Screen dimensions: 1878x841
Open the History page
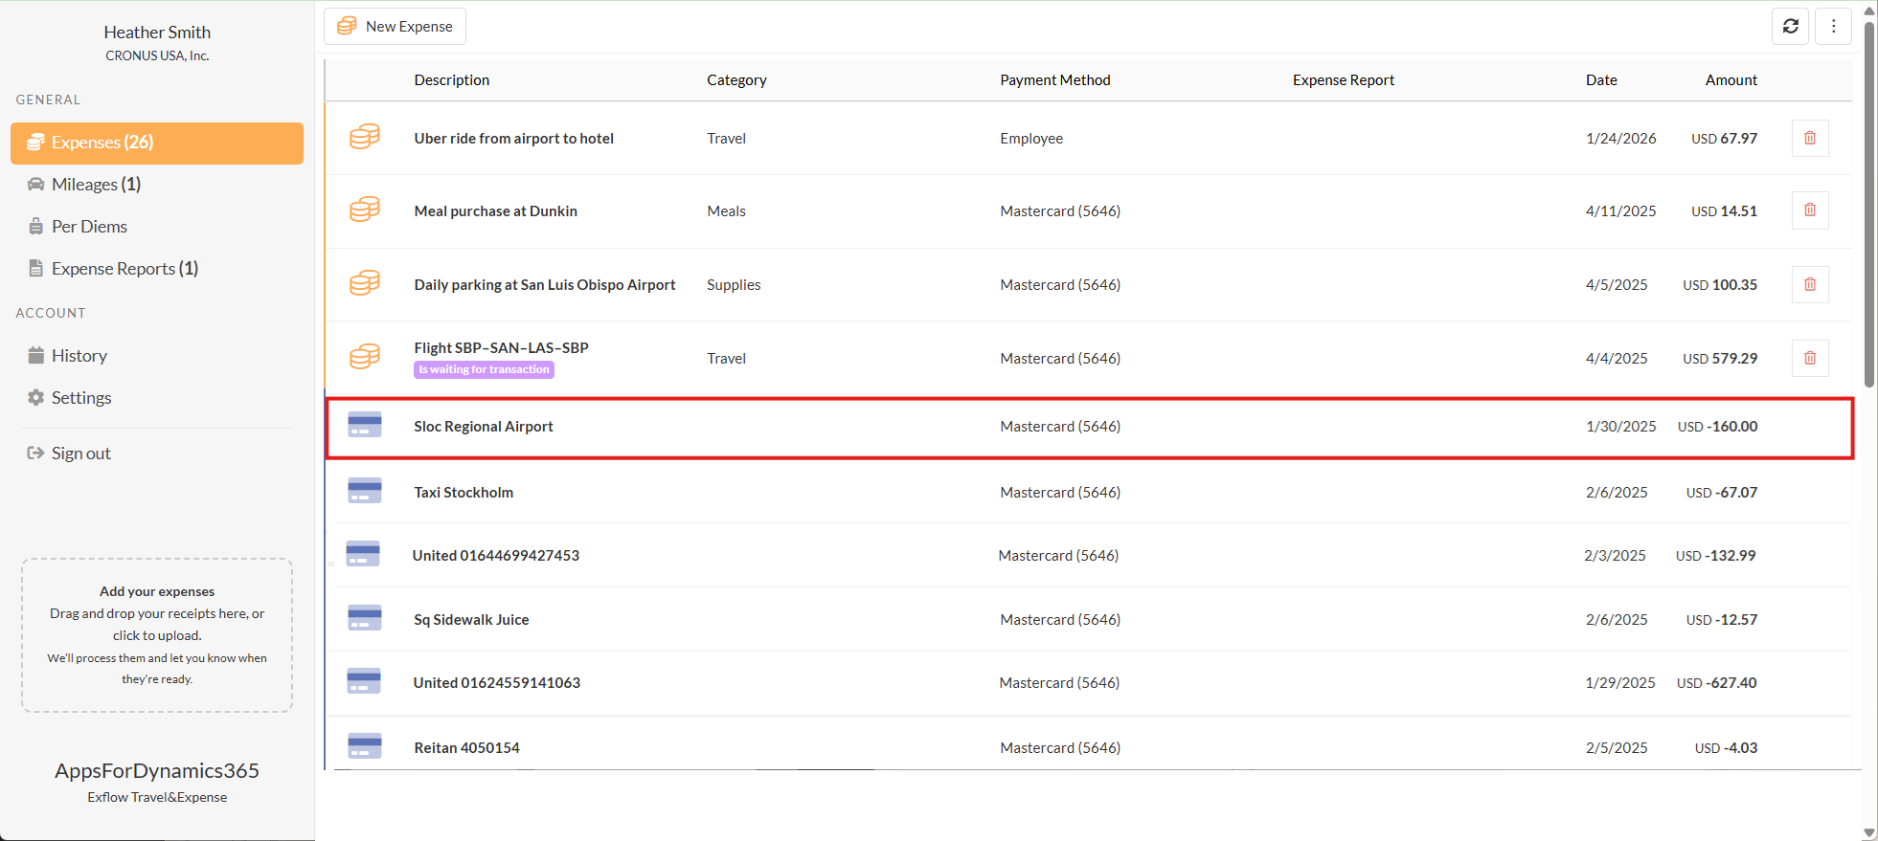(79, 356)
